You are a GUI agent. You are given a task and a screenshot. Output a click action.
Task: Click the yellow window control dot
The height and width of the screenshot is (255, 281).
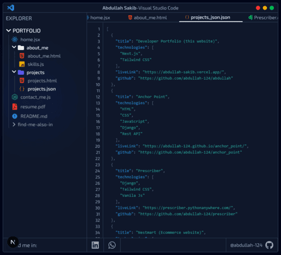click(x=265, y=8)
